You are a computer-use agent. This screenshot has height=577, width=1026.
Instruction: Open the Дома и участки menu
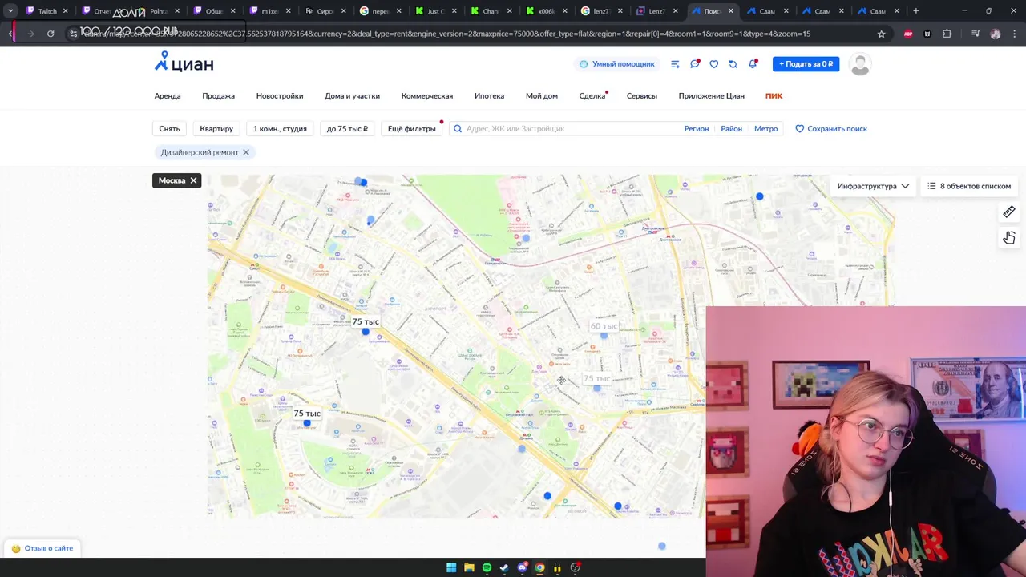click(352, 95)
